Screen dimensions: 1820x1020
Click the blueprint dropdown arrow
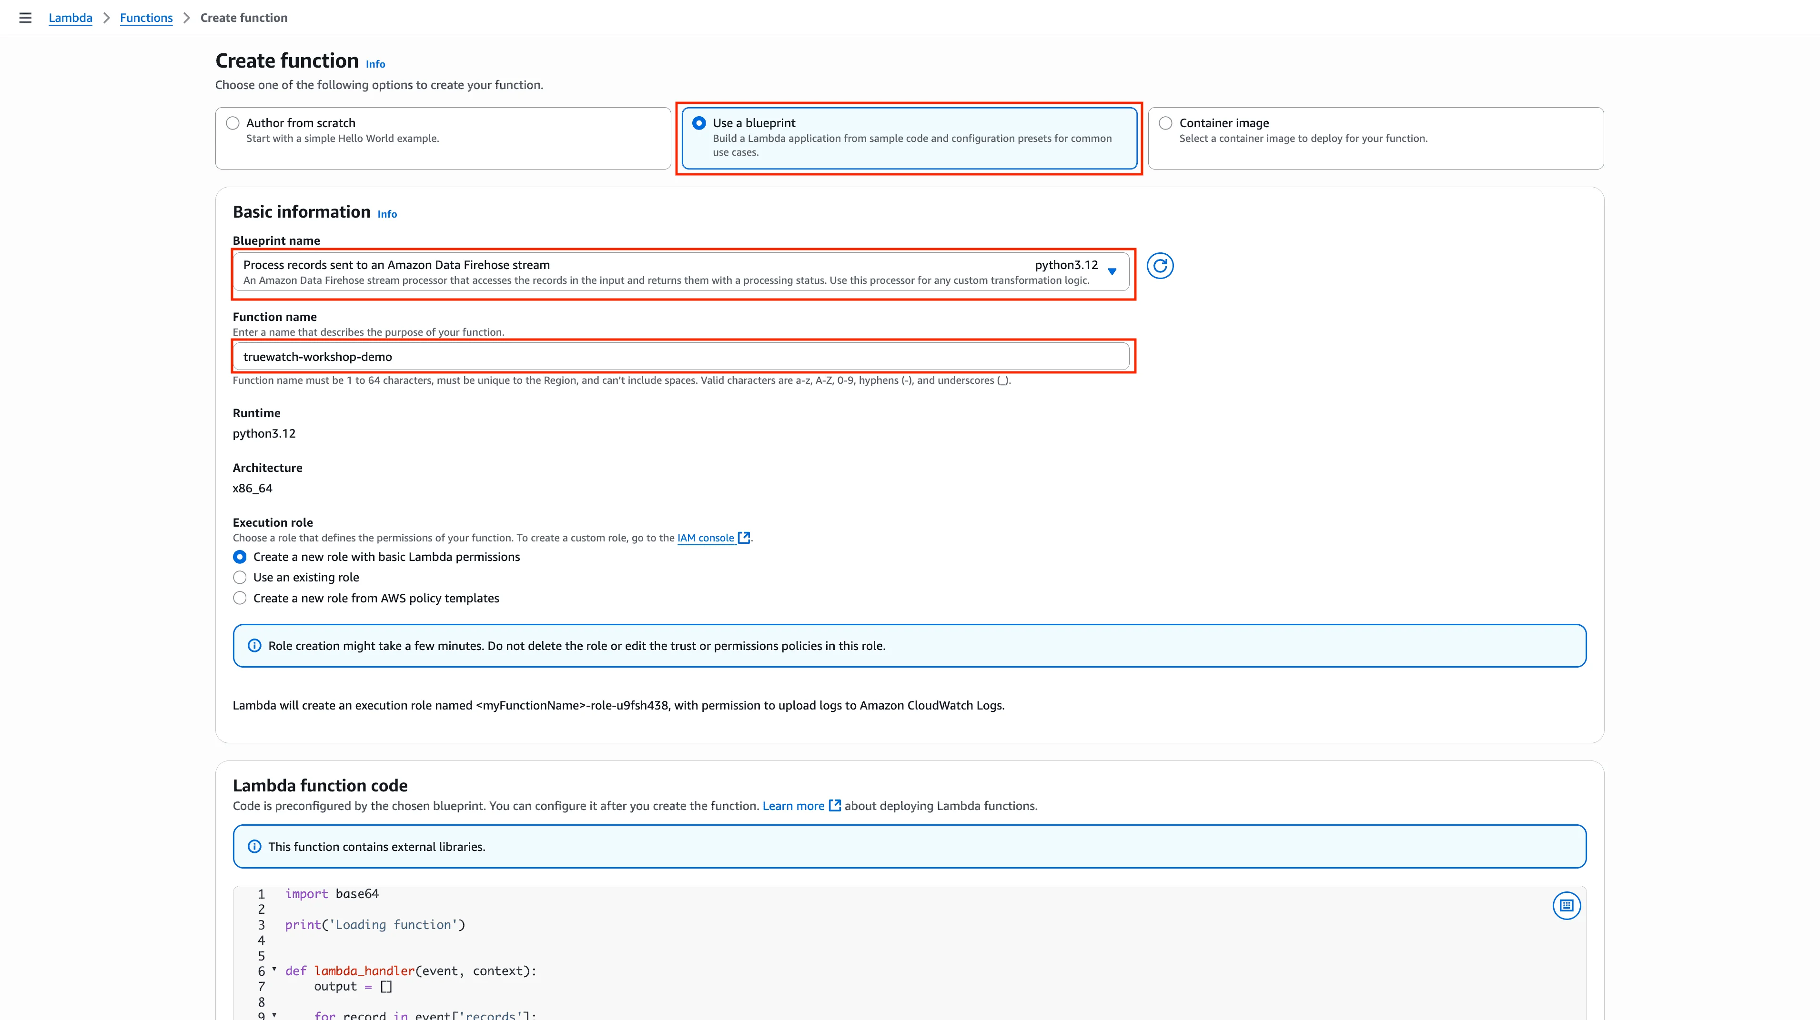[x=1112, y=271]
